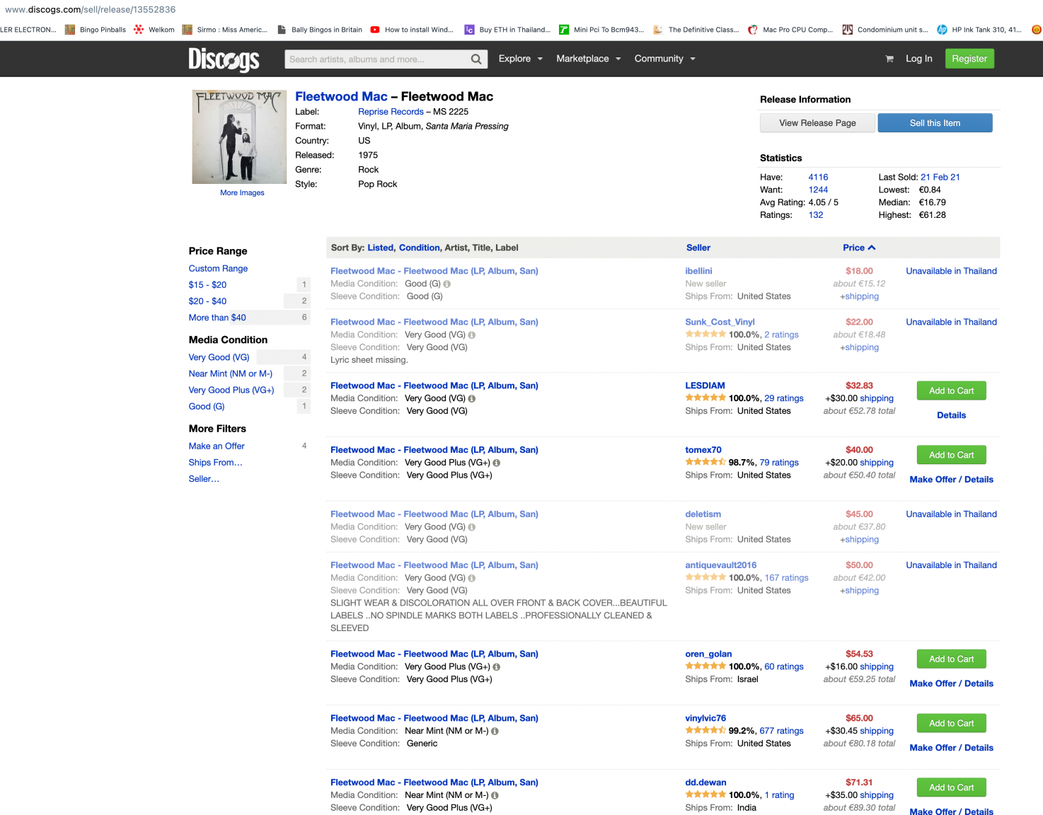The height and width of the screenshot is (815, 1043).
Task: Click info icon in vinylvic76 listing media condition
Action: click(495, 731)
